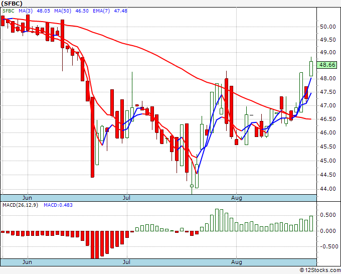Click the 45.50 price axis label
Image resolution: width=341 pixels, height=274 pixels.
click(x=328, y=147)
